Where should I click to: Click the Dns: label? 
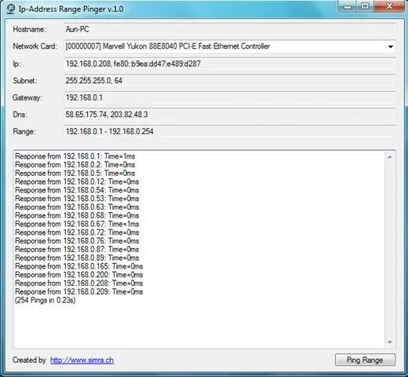click(x=20, y=115)
